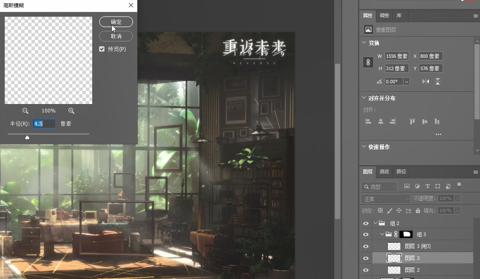Screen dimensions: 480x279
Task: Lock image pixels with brush icon
Action: 390,211
